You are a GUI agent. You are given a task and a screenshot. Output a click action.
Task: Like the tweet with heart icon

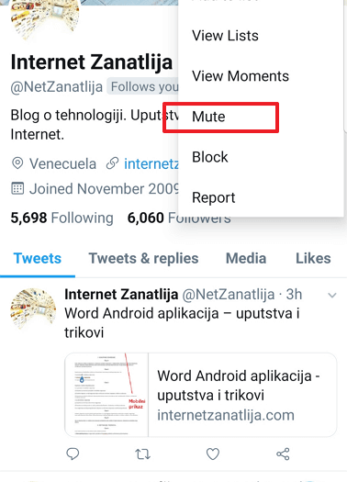pyautogui.click(x=213, y=454)
